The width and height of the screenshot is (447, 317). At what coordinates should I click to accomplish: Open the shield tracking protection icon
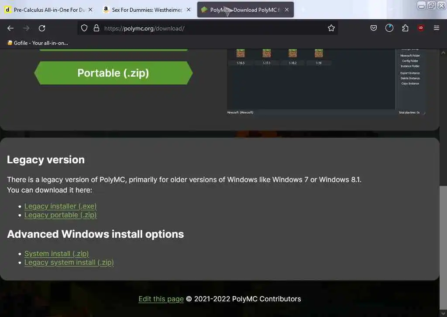[x=84, y=28]
